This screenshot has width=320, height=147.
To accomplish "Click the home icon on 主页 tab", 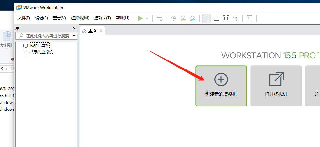I will point(84,31).
